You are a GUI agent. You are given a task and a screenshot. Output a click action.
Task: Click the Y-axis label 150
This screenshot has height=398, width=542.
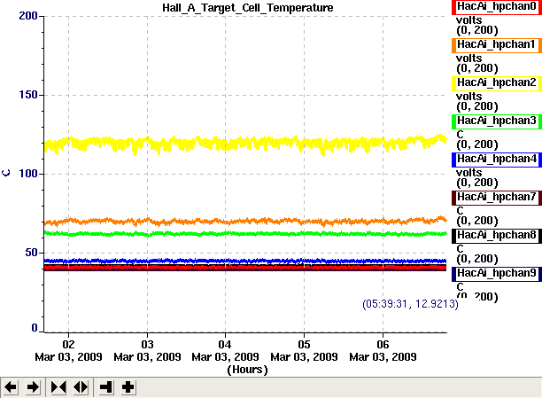(28, 95)
